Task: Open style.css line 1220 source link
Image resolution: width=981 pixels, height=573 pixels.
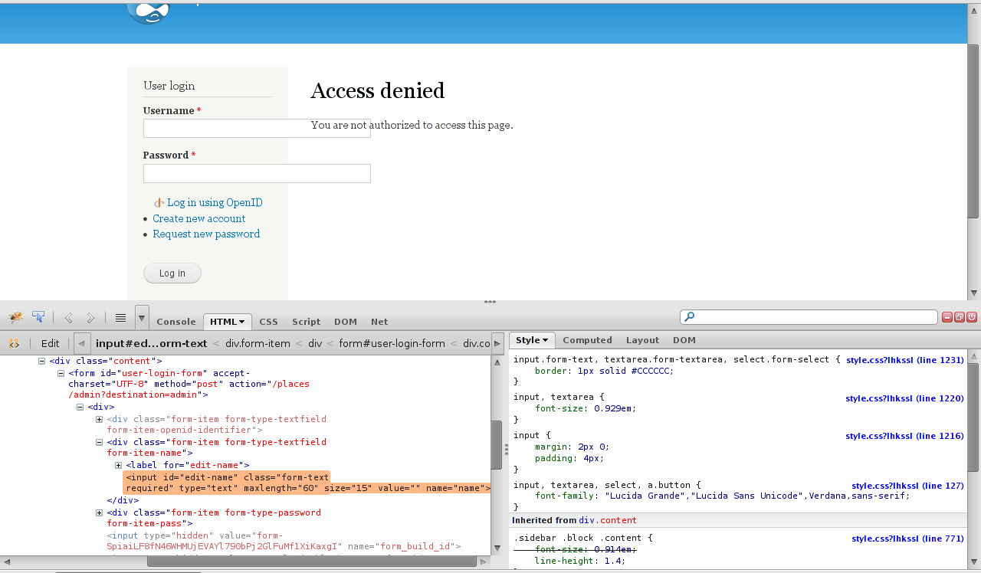Action: tap(905, 398)
